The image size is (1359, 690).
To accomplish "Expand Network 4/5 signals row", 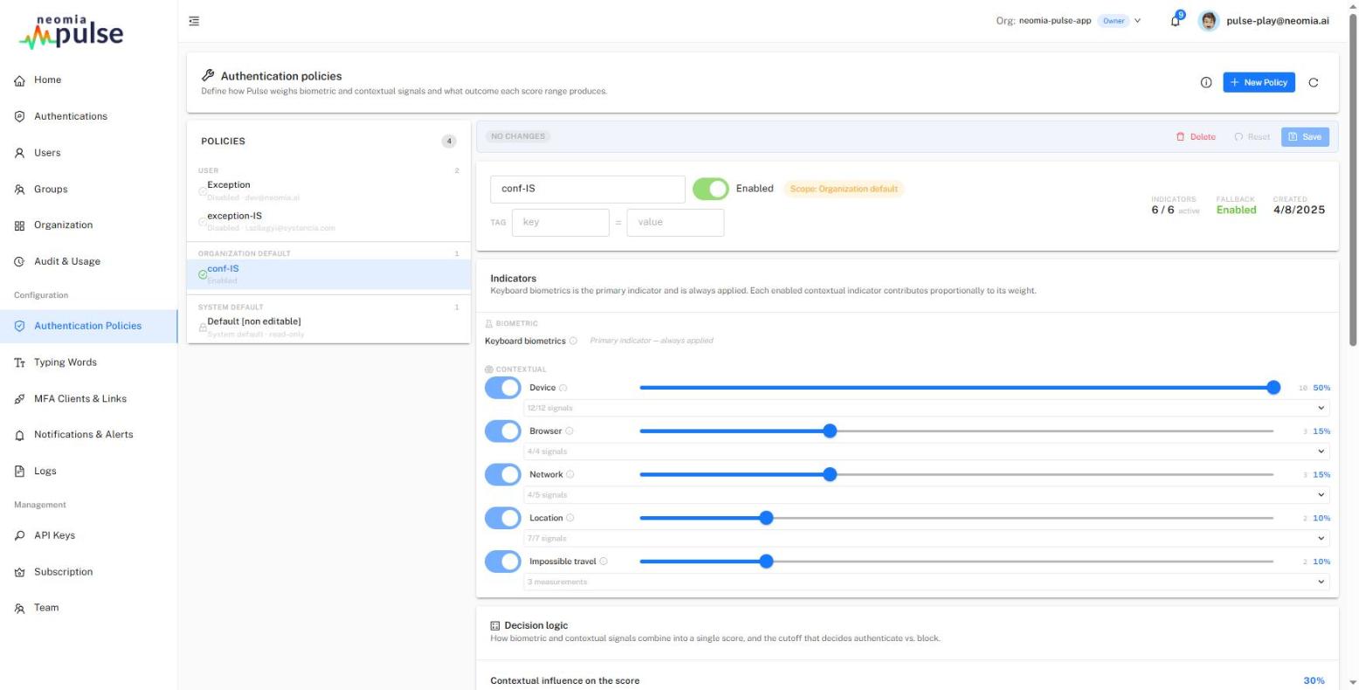I will 927,494.
